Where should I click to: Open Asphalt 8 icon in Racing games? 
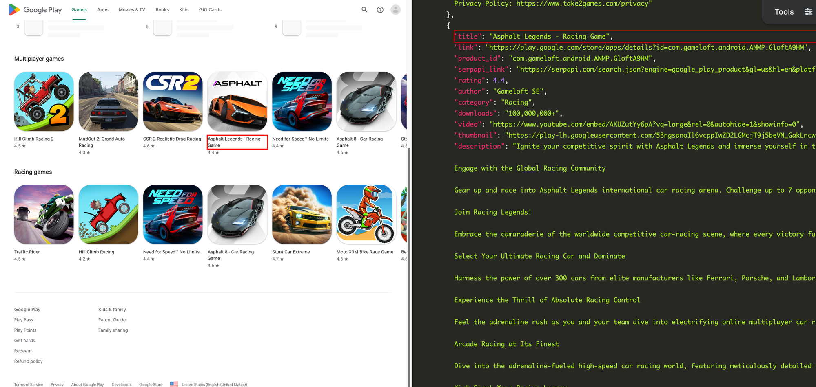(x=237, y=215)
